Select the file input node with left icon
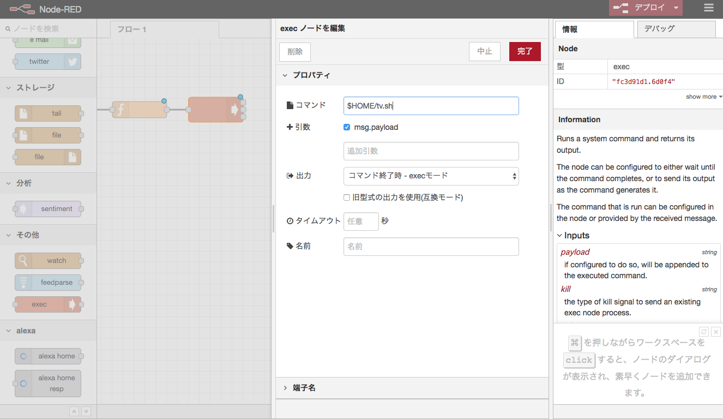This screenshot has width=723, height=419. [x=48, y=135]
